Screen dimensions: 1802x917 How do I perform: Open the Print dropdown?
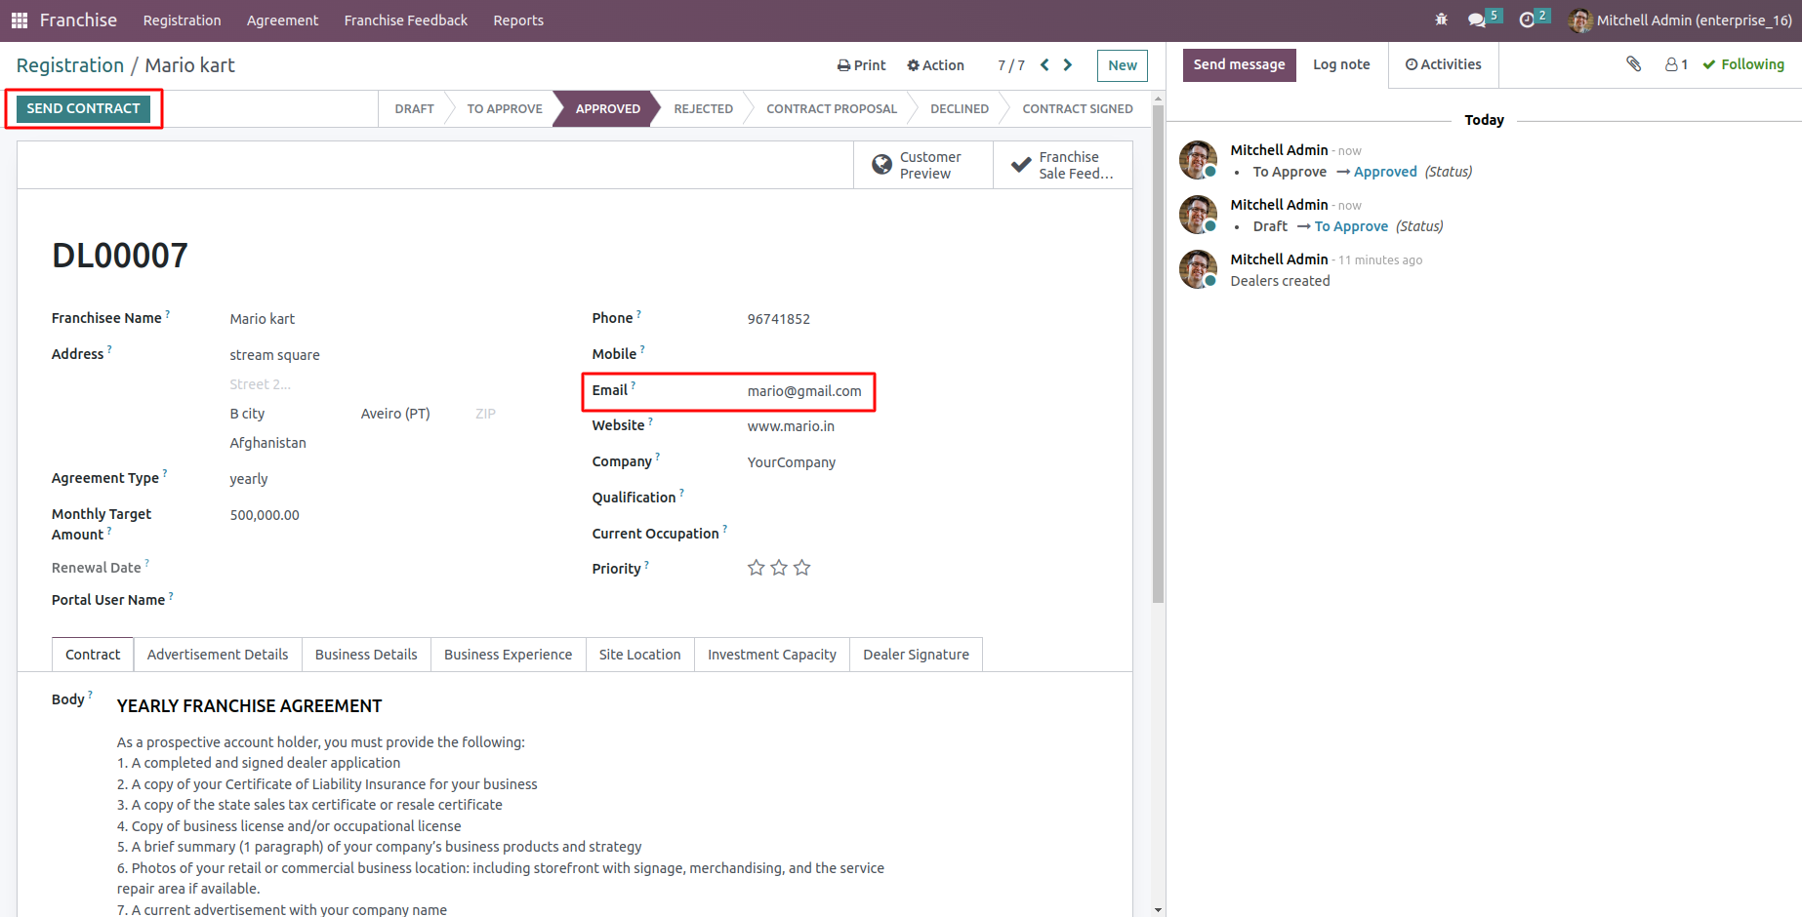click(862, 65)
